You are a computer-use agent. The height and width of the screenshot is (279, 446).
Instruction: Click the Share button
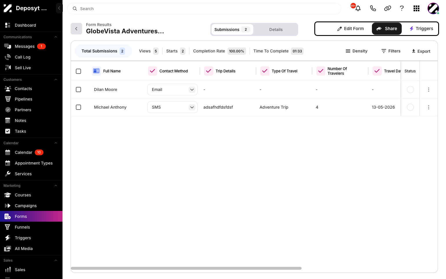(x=387, y=29)
